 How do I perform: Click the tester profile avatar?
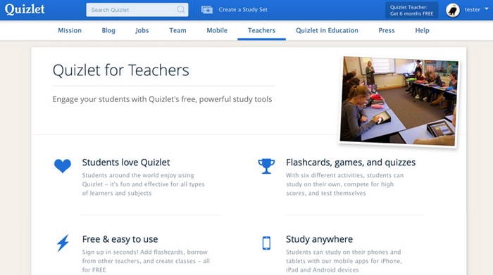(453, 10)
